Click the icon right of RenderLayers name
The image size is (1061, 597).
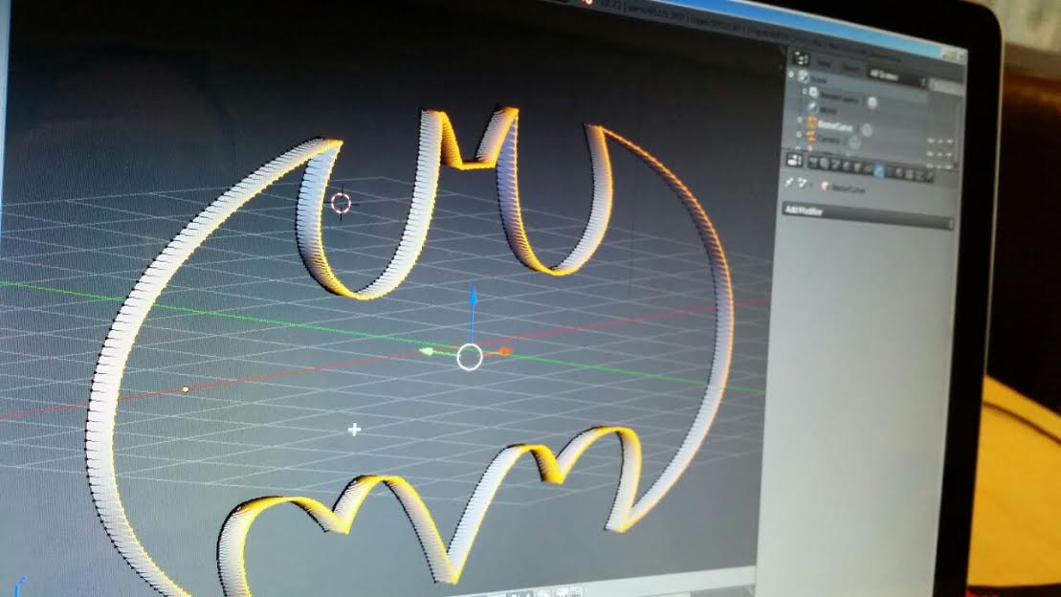873,102
